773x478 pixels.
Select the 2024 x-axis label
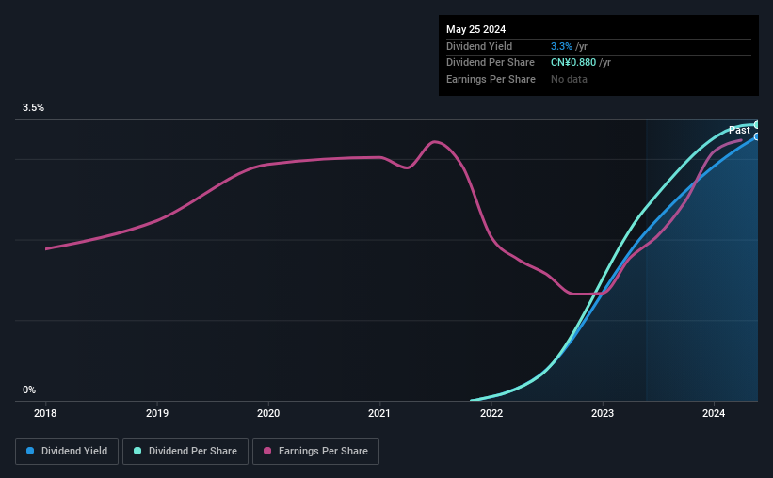tap(714, 413)
